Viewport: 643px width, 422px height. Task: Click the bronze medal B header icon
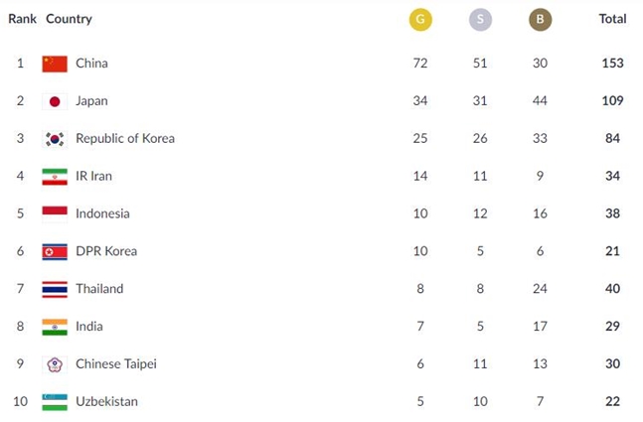tap(541, 19)
